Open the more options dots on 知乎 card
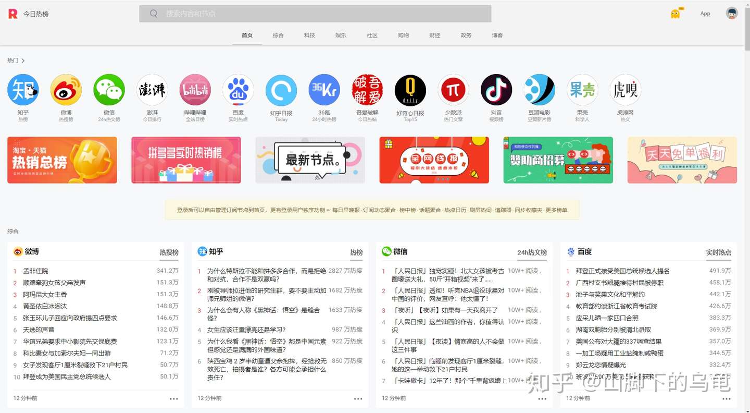Screen dimensions: 750x413 (358, 399)
